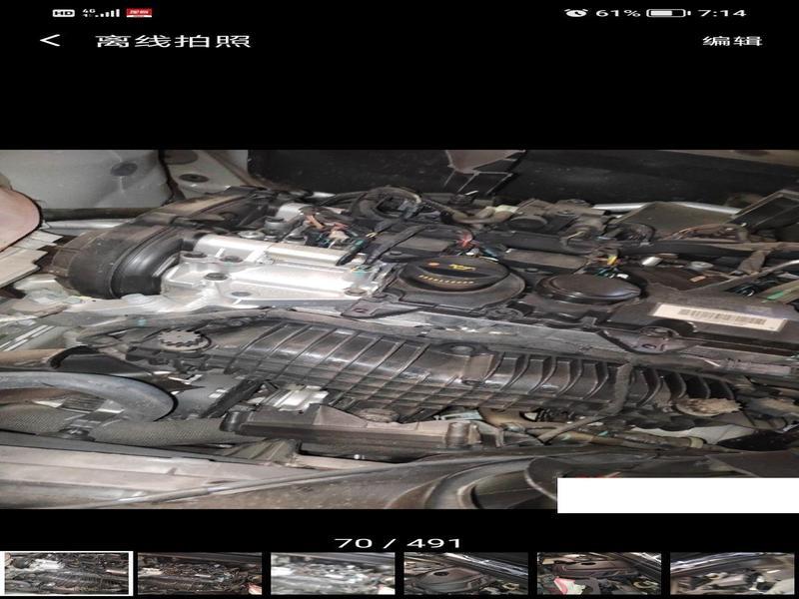Image resolution: width=799 pixels, height=599 pixels.
Task: Tap the 离线拍照 page title
Action: [173, 41]
